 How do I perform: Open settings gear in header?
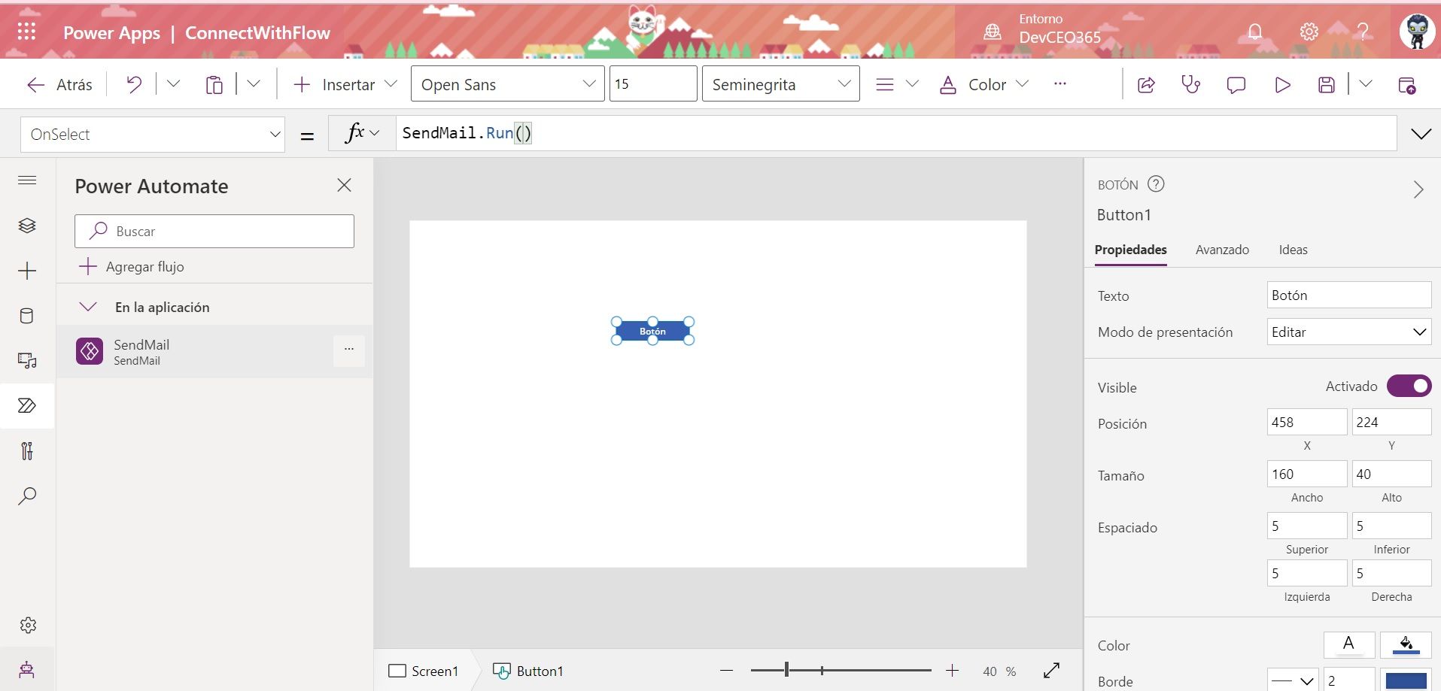pyautogui.click(x=1309, y=32)
